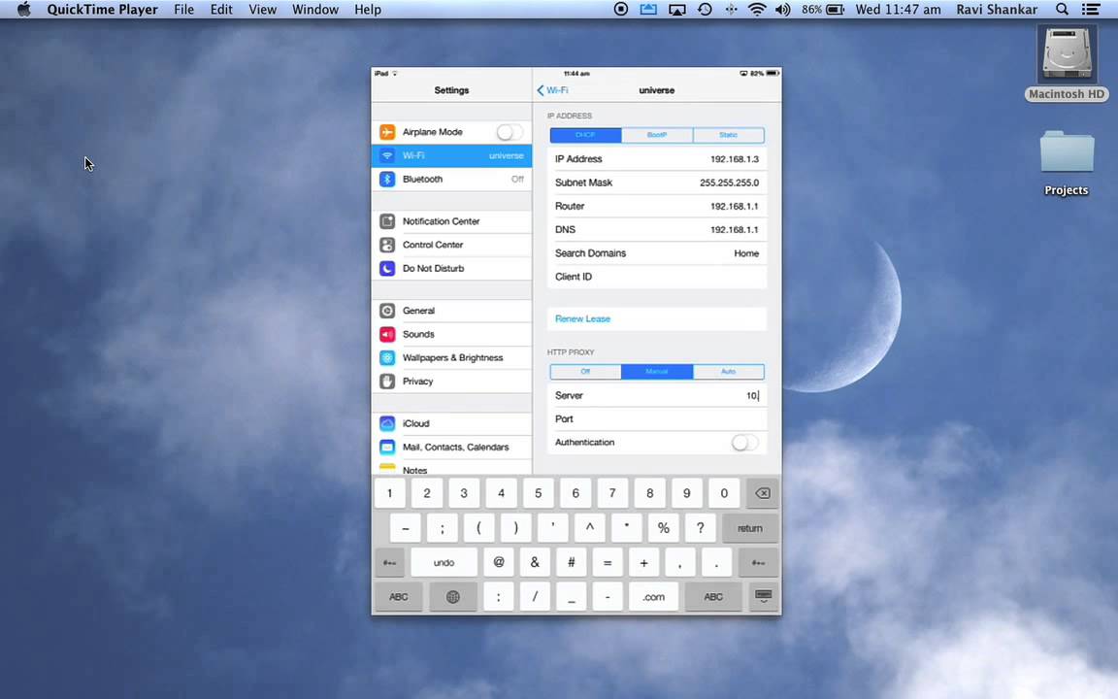Tap the .com key
This screenshot has height=699, width=1118.
[x=653, y=597]
